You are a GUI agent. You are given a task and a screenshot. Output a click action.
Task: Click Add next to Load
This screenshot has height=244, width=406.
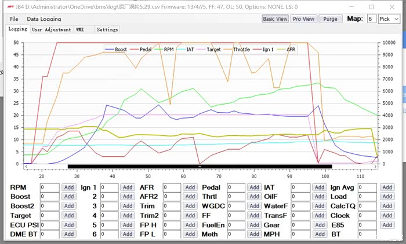click(x=387, y=197)
